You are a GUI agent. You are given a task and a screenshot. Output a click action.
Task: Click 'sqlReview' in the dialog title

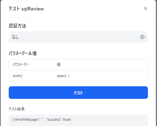[32, 9]
